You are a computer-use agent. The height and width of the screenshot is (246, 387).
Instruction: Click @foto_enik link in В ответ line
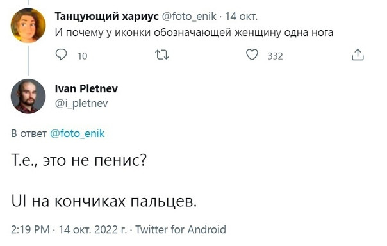point(78,133)
